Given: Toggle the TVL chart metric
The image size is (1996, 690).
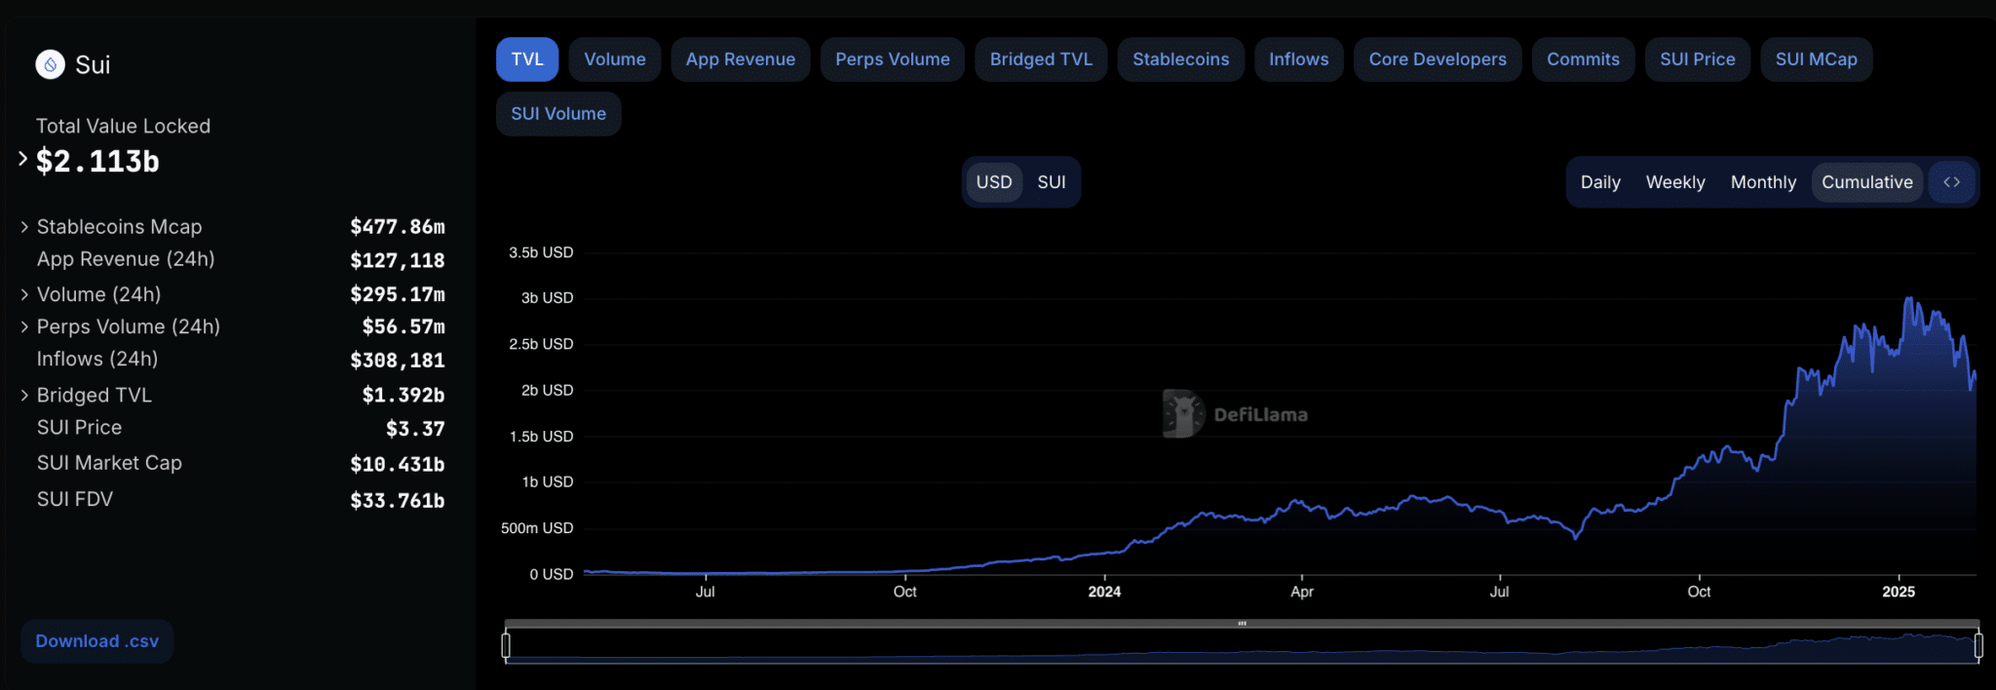Looking at the screenshot, I should pyautogui.click(x=527, y=59).
